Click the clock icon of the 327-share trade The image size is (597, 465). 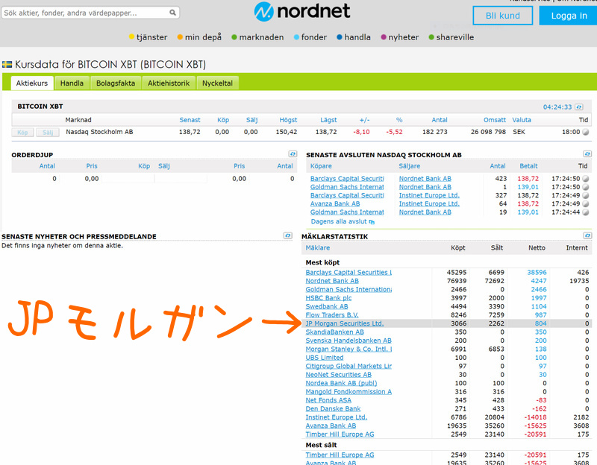click(586, 195)
